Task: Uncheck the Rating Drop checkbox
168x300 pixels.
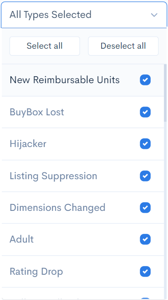Action: coord(145,272)
